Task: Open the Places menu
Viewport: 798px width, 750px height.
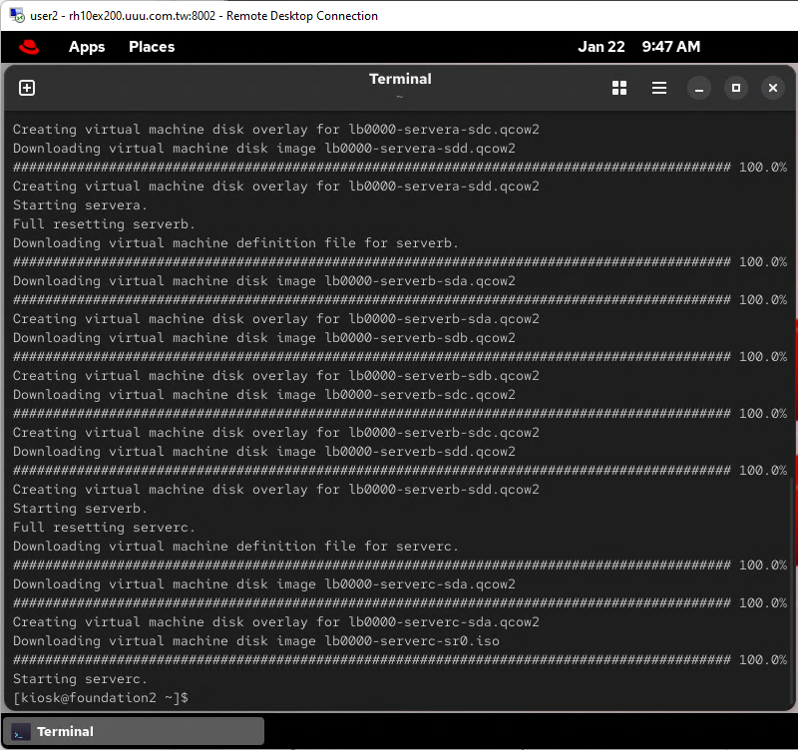Action: (x=152, y=47)
